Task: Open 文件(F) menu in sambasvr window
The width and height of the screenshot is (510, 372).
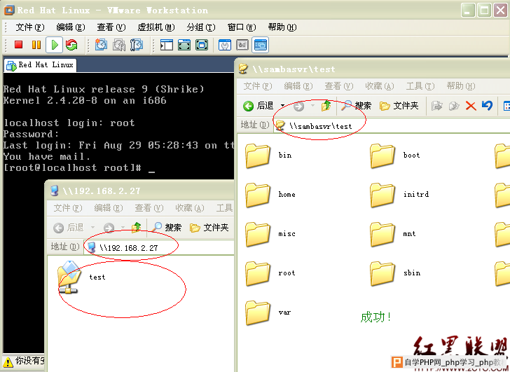Action: click(258, 86)
